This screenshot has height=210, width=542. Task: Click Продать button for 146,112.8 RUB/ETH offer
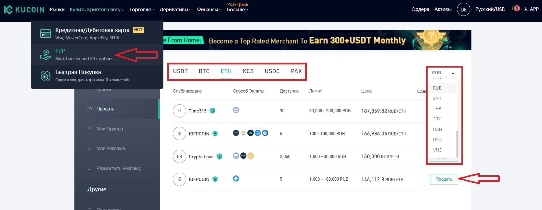point(444,179)
